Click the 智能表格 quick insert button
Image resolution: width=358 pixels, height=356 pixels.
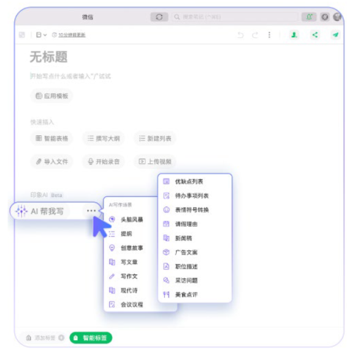[52, 138]
